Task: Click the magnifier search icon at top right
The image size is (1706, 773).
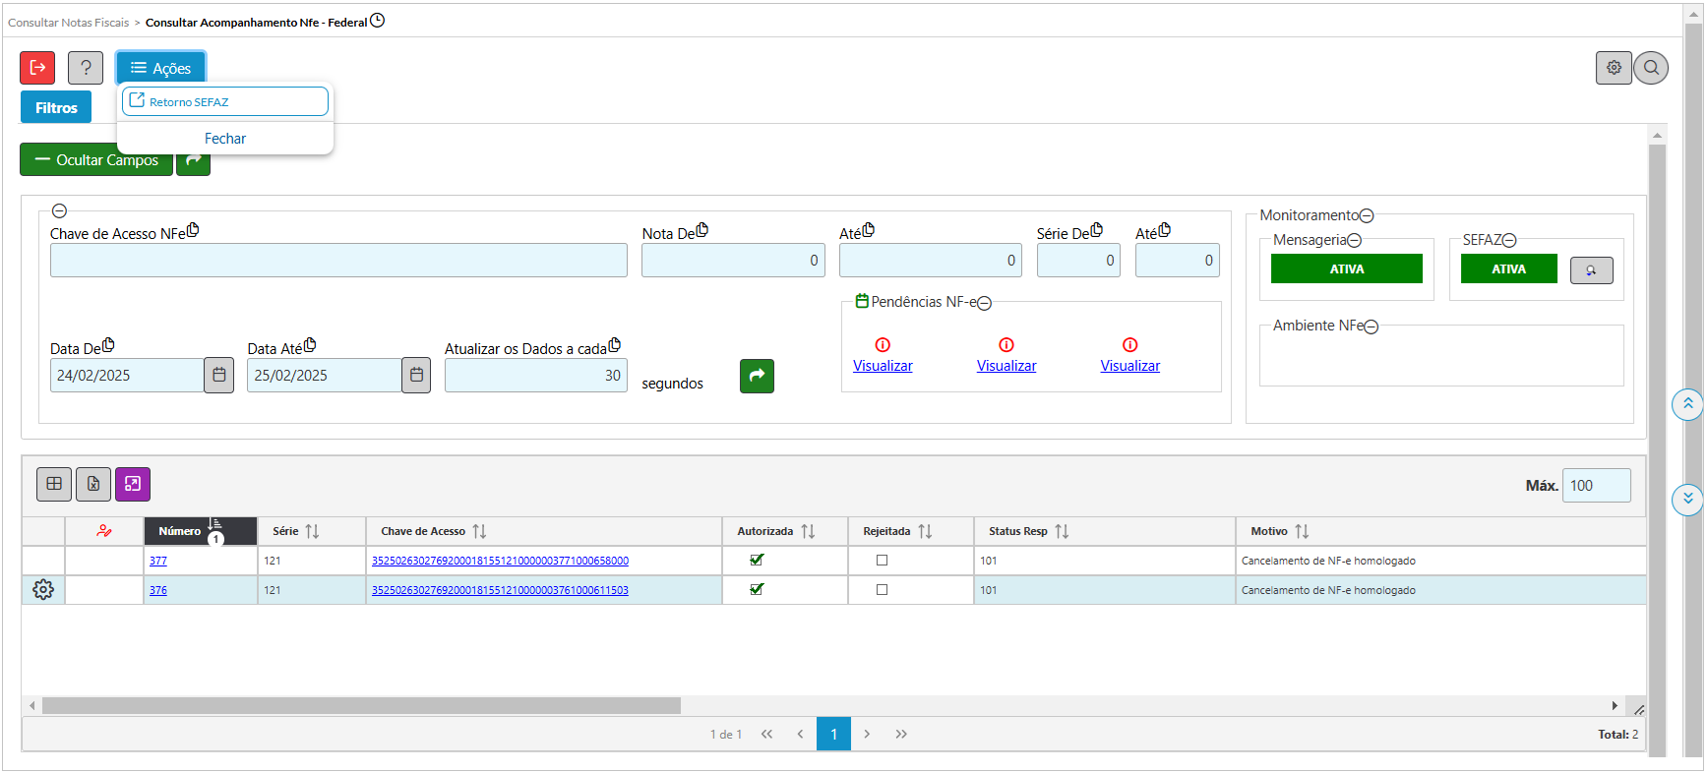Action: point(1651,68)
